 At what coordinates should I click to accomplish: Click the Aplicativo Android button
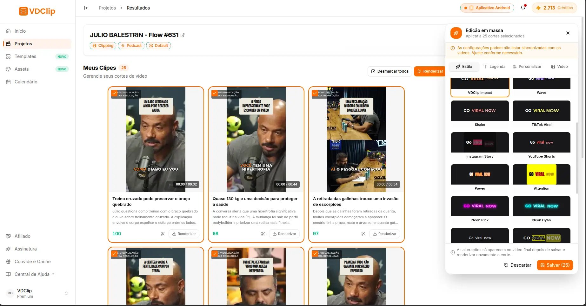click(x=487, y=8)
